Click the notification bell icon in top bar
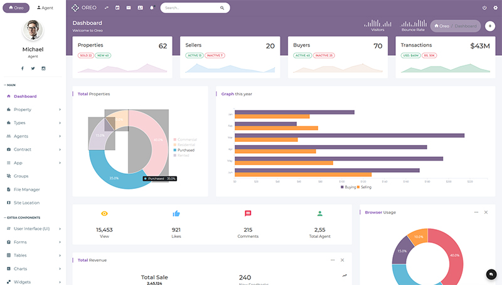Viewport: 502px width, 285px height. [152, 8]
